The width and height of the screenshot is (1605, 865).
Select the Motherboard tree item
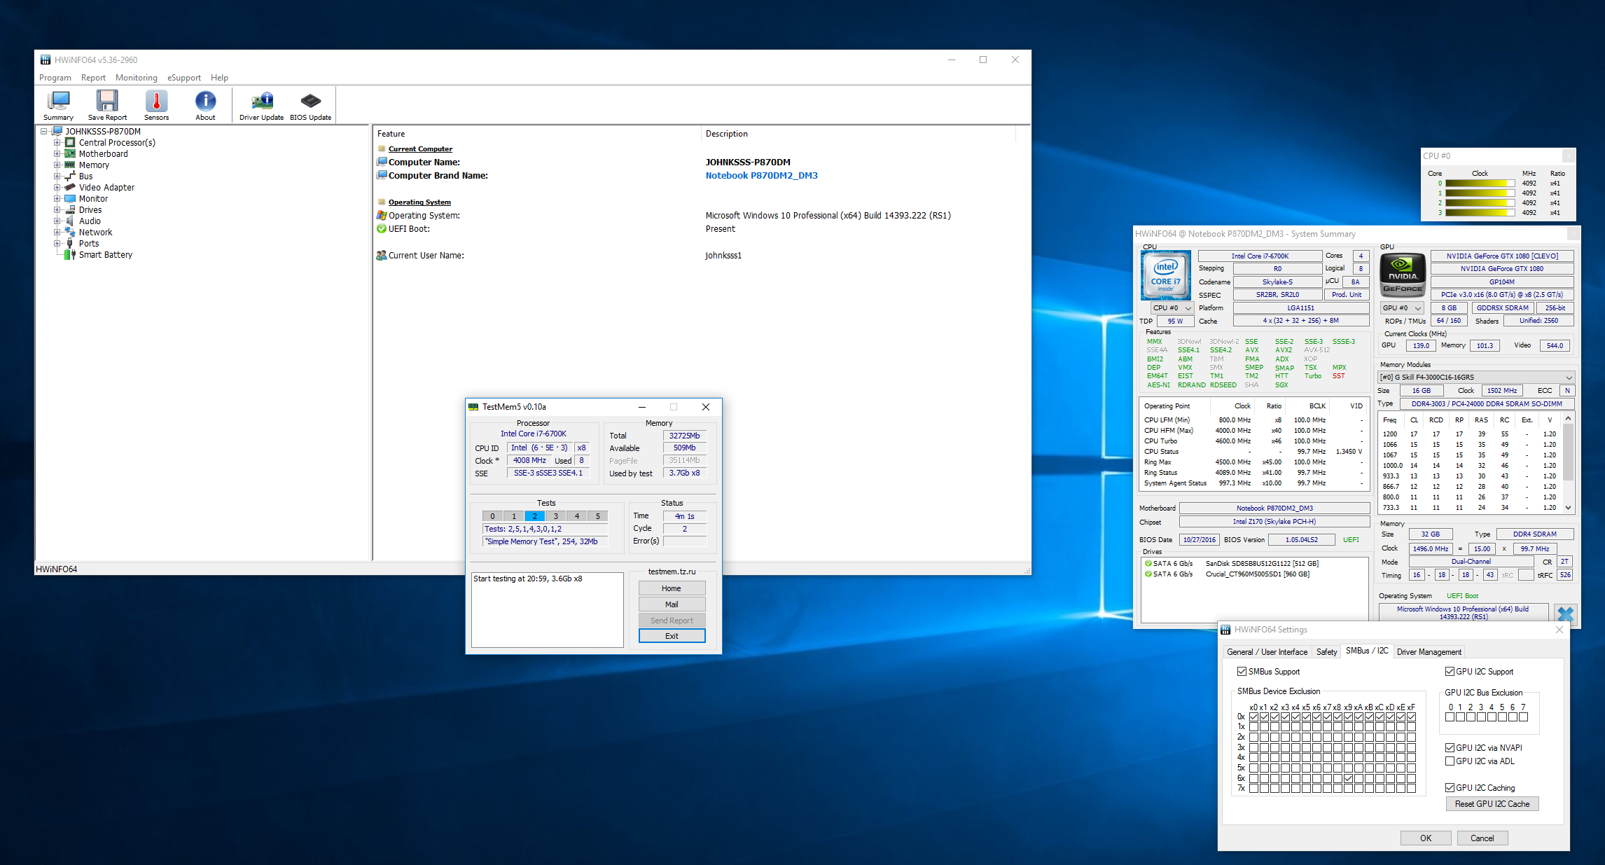click(103, 154)
